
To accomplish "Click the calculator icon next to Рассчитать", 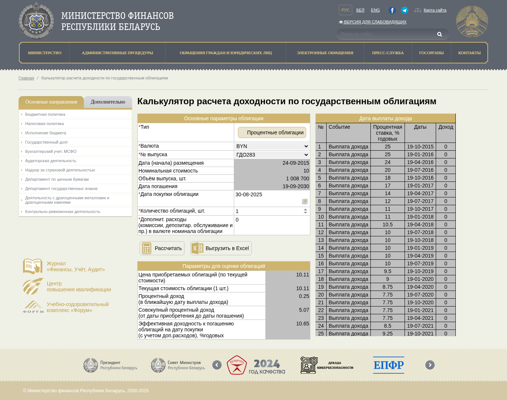I will point(147,248).
